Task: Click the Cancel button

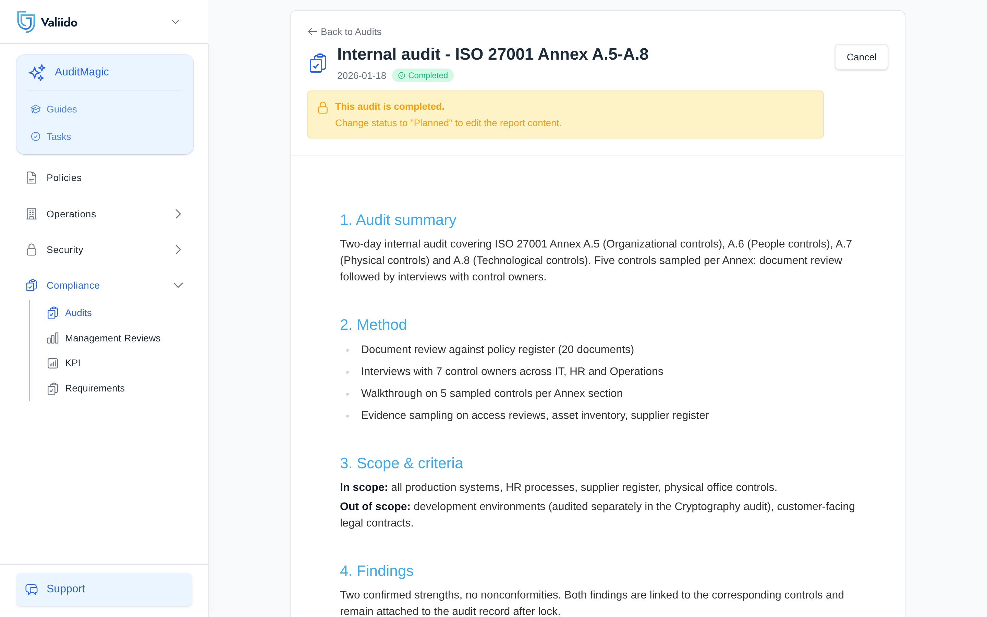Action: 861,57
